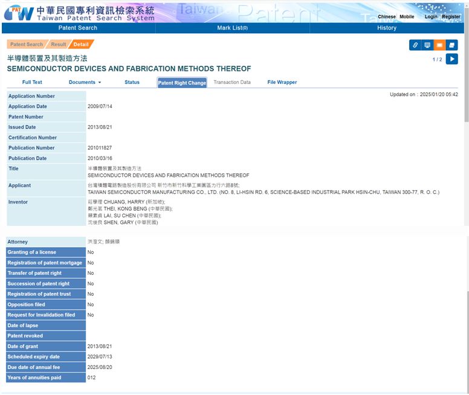Screen dimensions: 469x395
Task: Click Date of lapse label
Action: (46, 326)
